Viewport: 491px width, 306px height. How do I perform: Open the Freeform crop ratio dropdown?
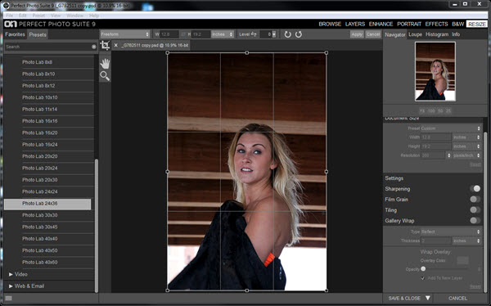tap(125, 34)
